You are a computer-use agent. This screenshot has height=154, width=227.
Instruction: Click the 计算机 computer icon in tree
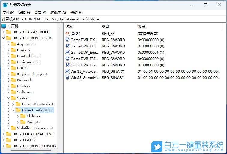click(x=4, y=26)
